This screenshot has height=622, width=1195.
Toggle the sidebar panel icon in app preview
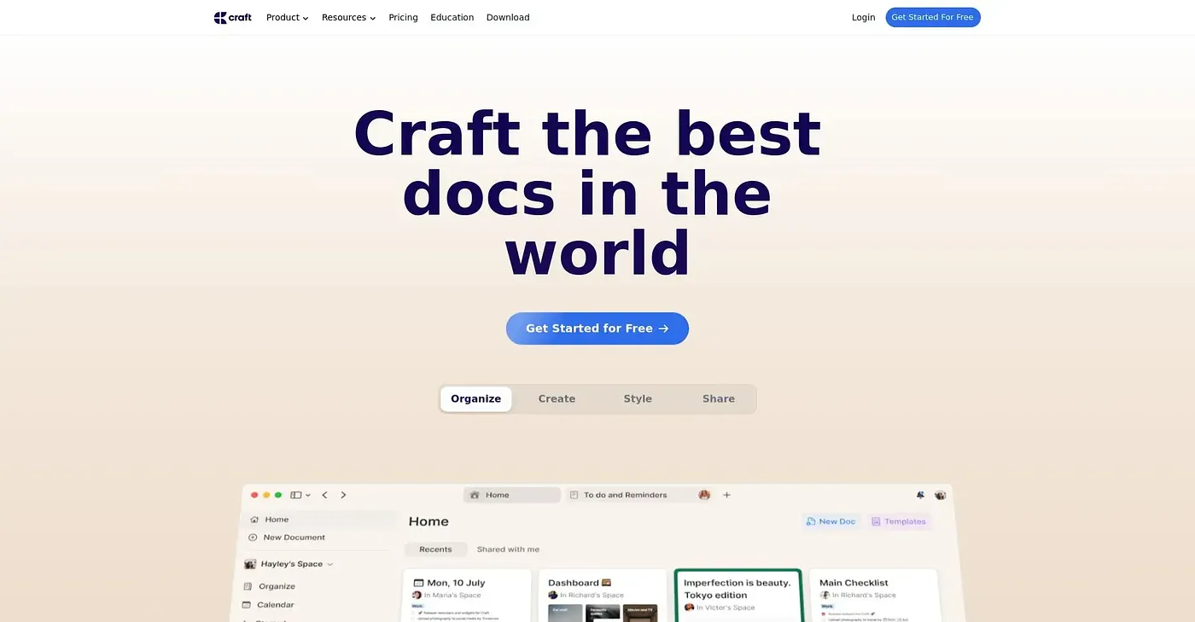click(x=296, y=495)
